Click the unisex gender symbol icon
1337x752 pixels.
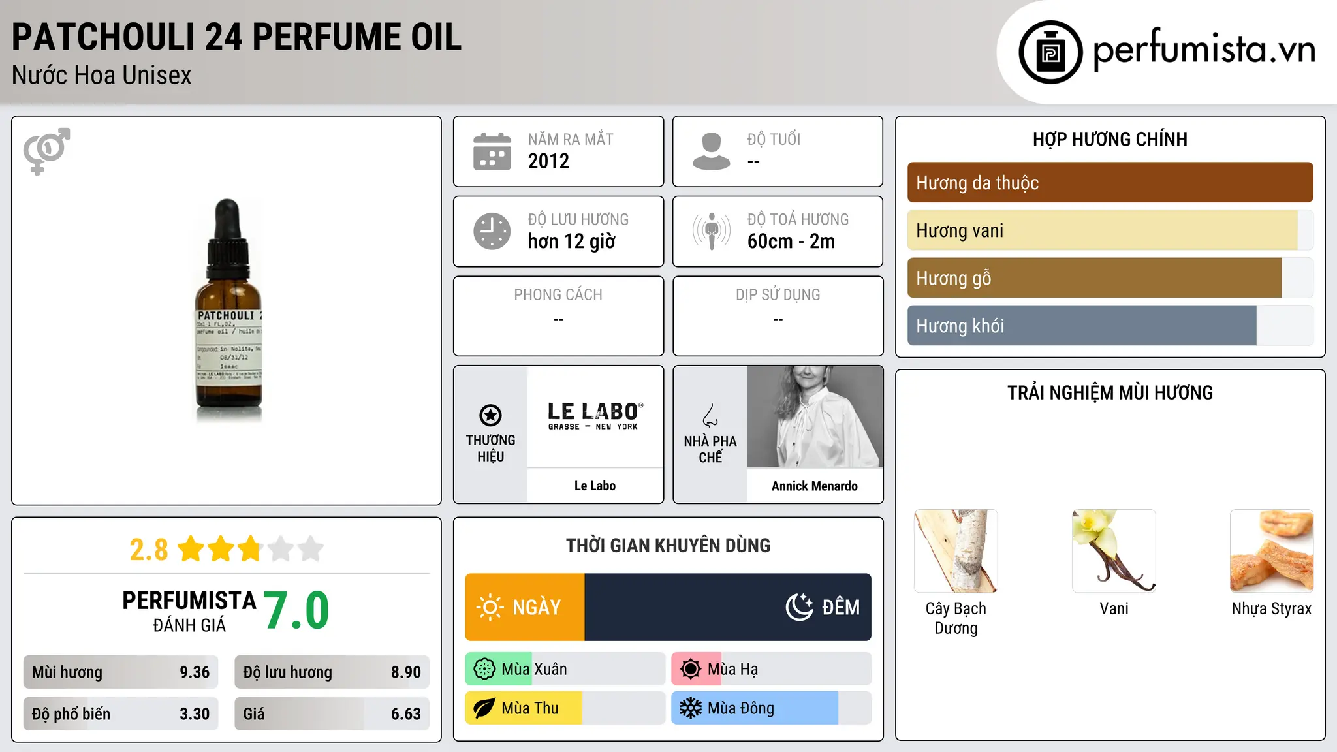click(x=46, y=151)
